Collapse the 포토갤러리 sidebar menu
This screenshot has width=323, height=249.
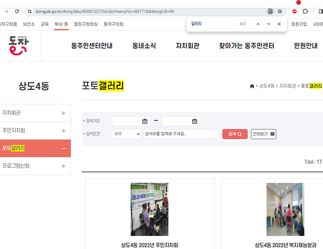(63, 148)
